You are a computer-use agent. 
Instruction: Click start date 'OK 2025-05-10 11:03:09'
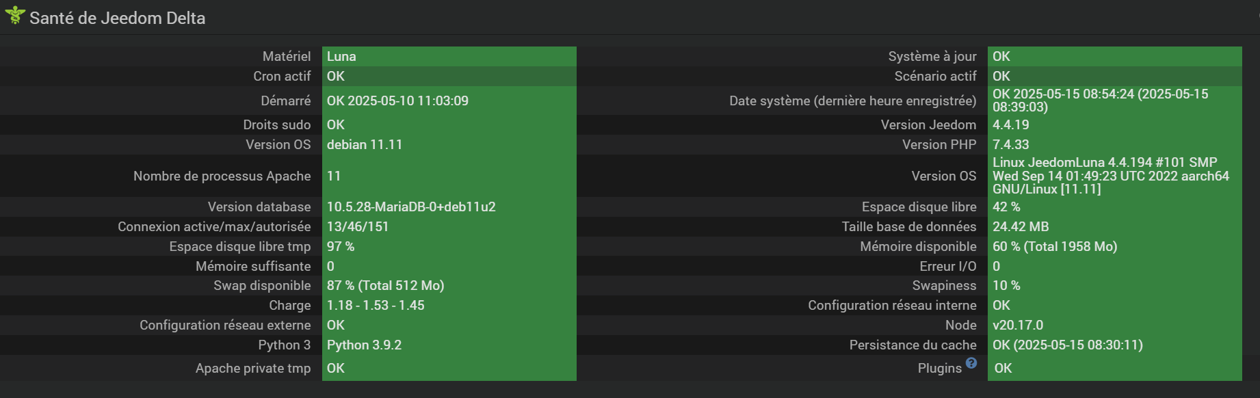coord(397,101)
